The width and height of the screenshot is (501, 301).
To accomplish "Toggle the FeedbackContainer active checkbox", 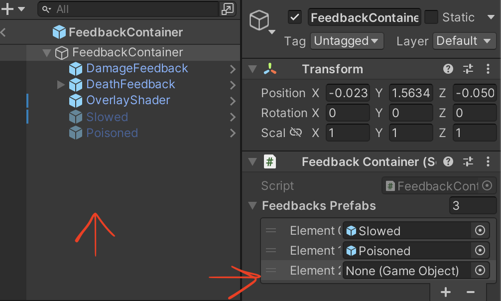I will pyautogui.click(x=295, y=17).
